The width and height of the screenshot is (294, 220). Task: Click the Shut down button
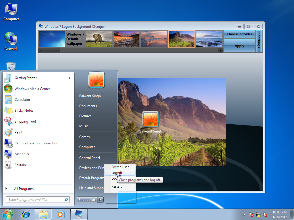click(87, 200)
